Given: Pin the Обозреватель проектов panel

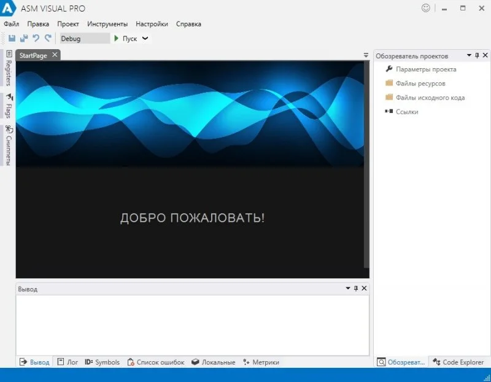Looking at the screenshot, I should (x=477, y=55).
